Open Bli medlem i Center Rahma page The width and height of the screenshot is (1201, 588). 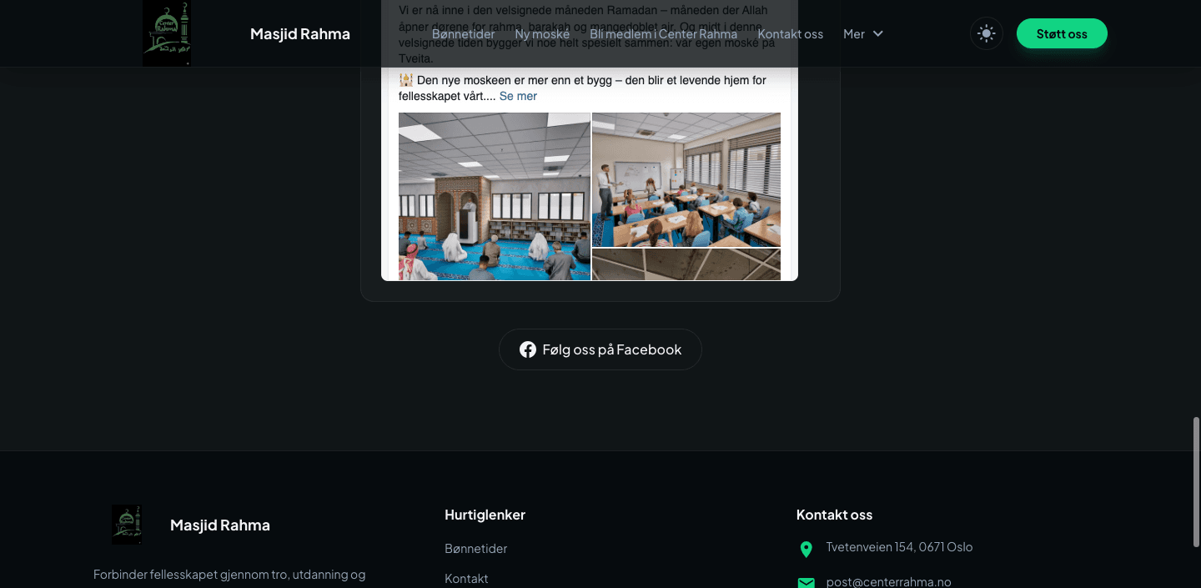663,34
